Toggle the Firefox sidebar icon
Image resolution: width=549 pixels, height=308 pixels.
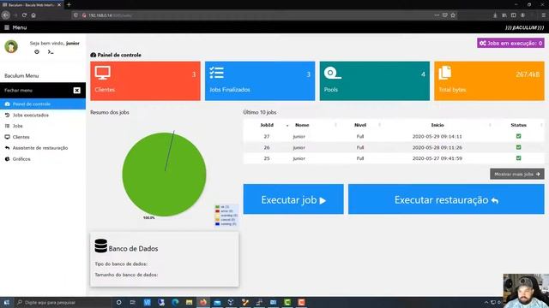513,15
